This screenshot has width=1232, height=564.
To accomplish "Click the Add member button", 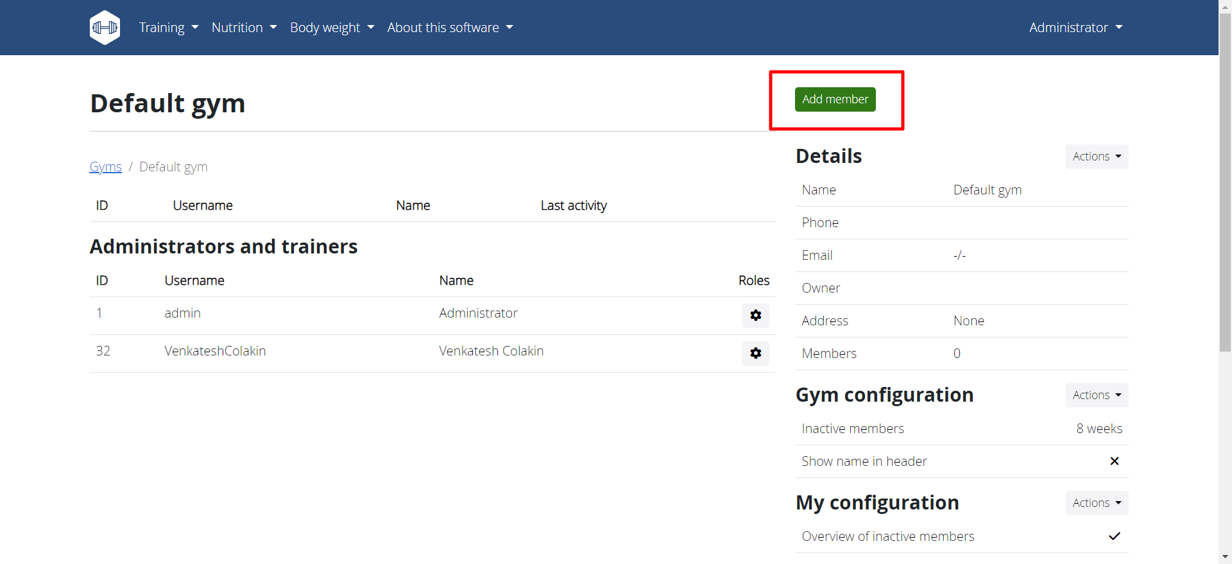I will pyautogui.click(x=835, y=99).
